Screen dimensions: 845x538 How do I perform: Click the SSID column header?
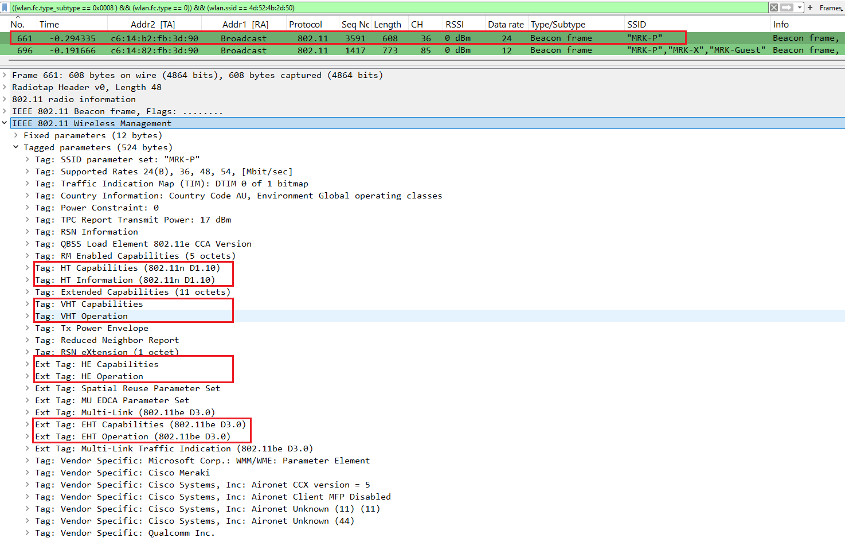click(x=636, y=24)
